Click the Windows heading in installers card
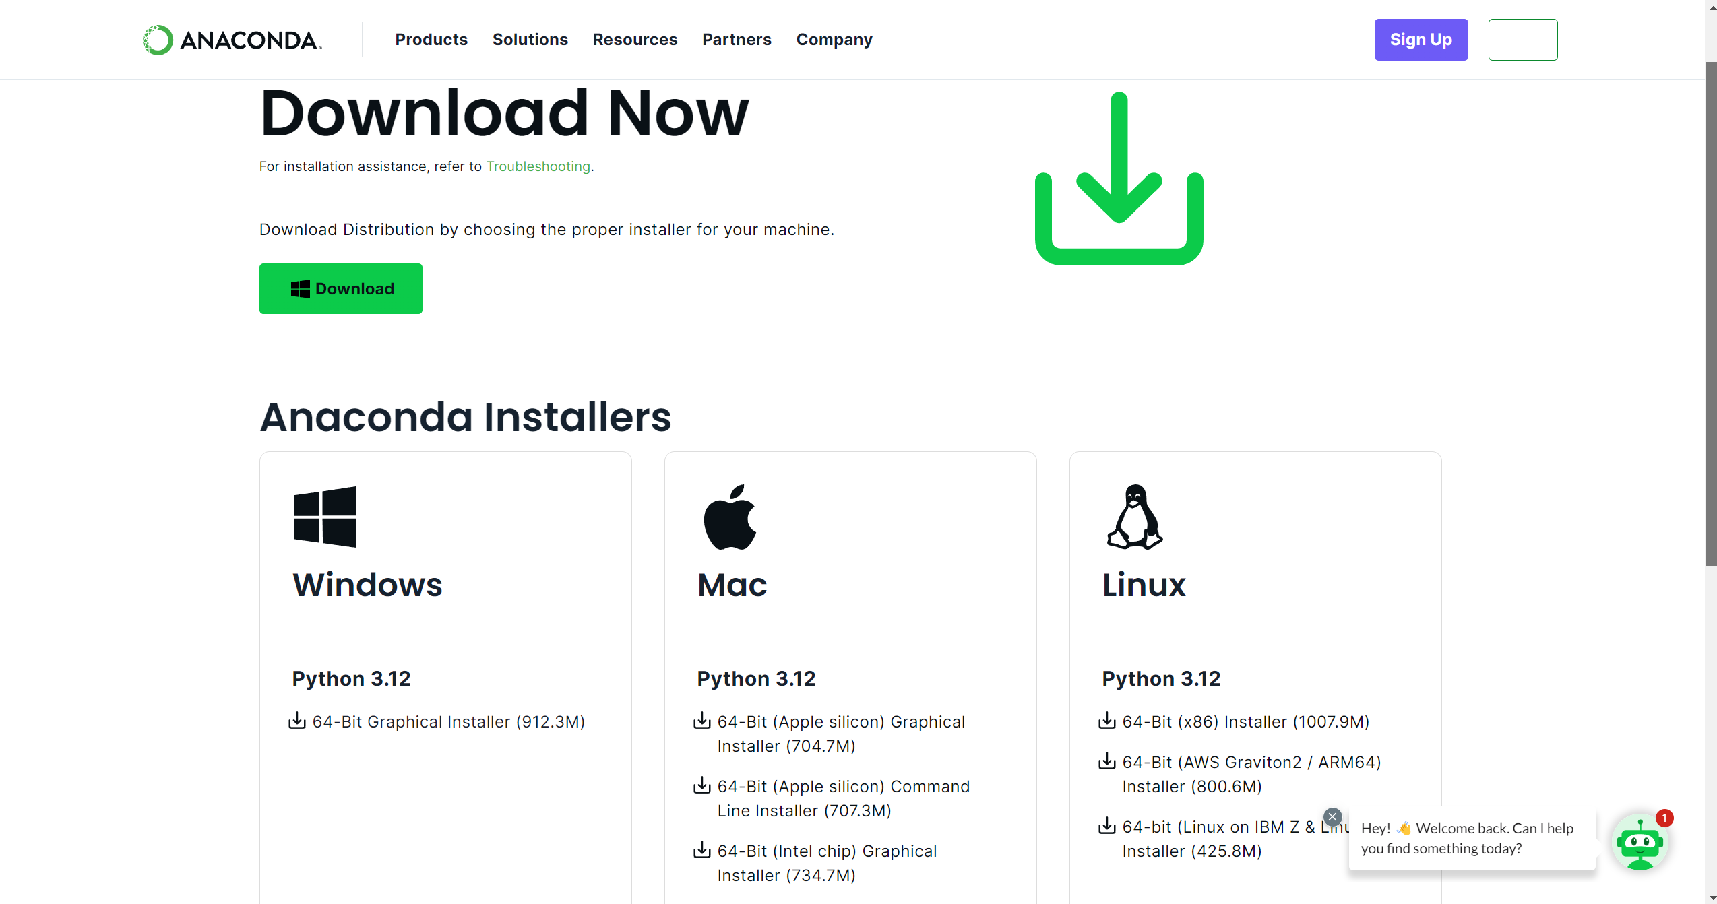Image resolution: width=1717 pixels, height=904 pixels. tap(367, 585)
